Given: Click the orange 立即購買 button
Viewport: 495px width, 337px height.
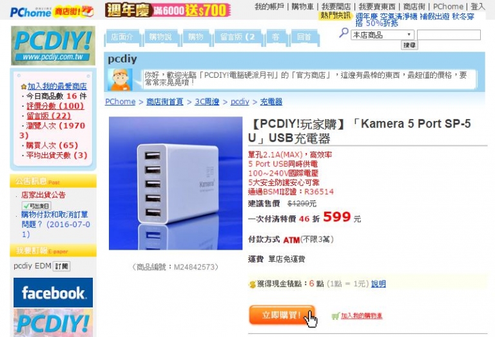Looking at the screenshot, I should pyautogui.click(x=282, y=315).
